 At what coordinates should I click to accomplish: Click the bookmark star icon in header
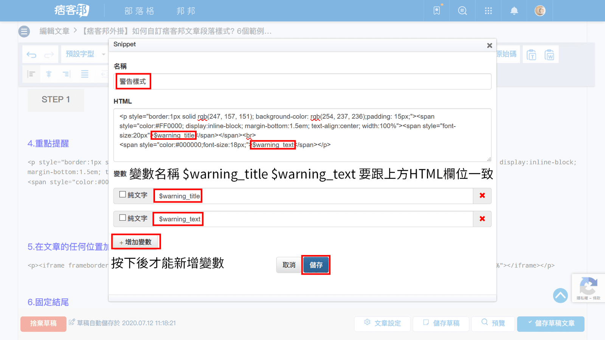point(437,11)
